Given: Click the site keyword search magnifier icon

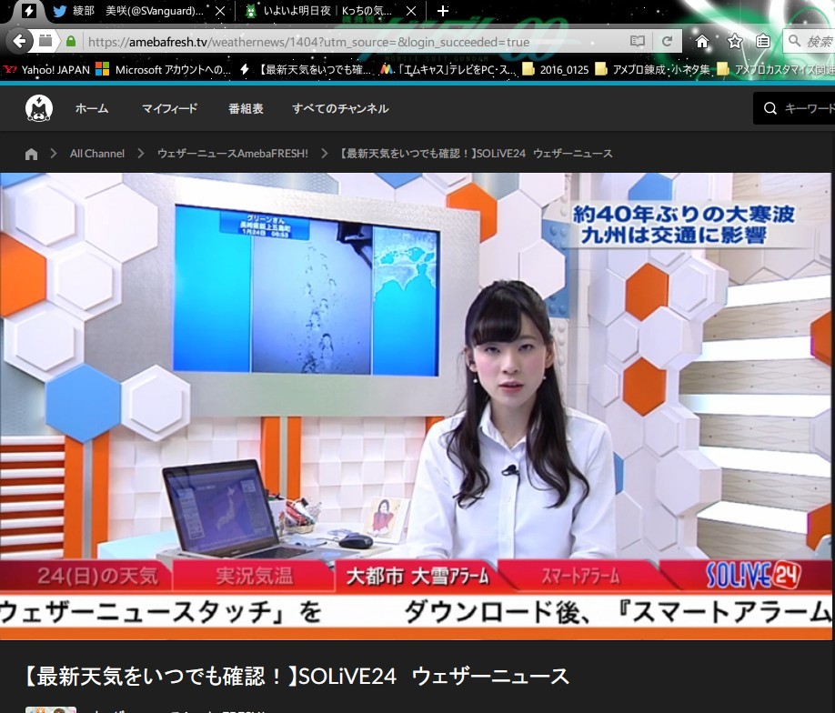Looking at the screenshot, I should click(770, 108).
